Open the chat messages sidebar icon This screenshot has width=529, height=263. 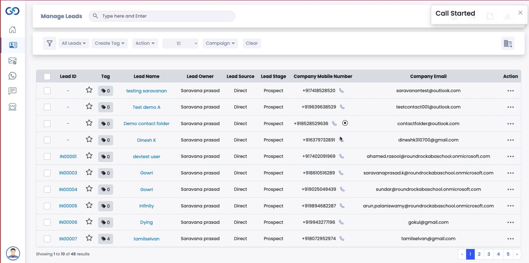pyautogui.click(x=12, y=91)
